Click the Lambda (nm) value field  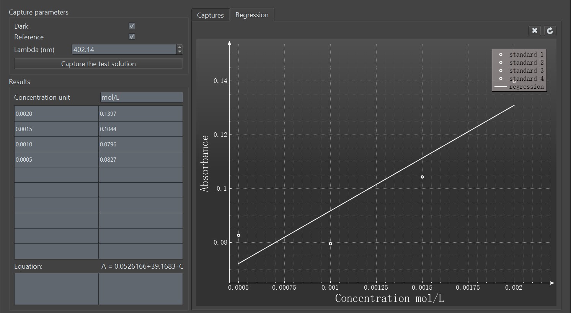click(x=124, y=49)
